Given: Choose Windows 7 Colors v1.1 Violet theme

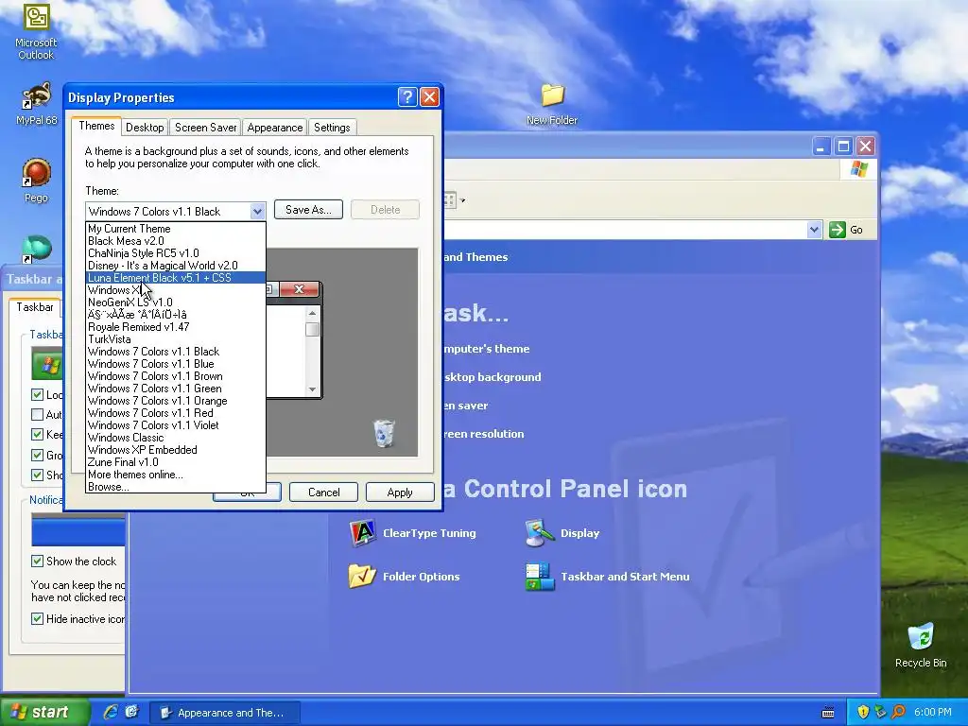Looking at the screenshot, I should click(175, 425).
